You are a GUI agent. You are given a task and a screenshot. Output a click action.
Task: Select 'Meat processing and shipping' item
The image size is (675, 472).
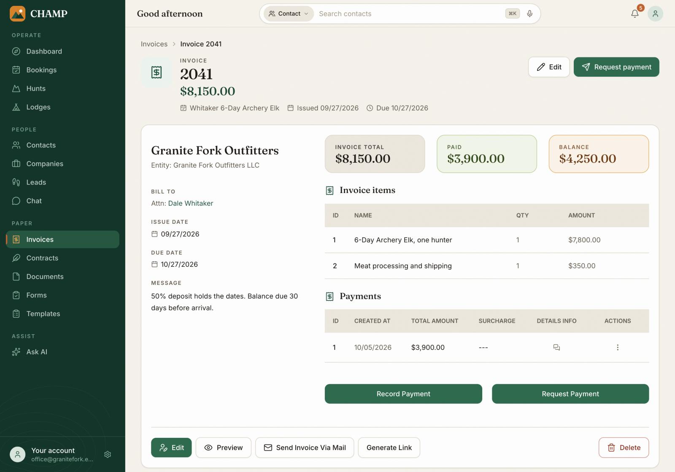[487, 266]
